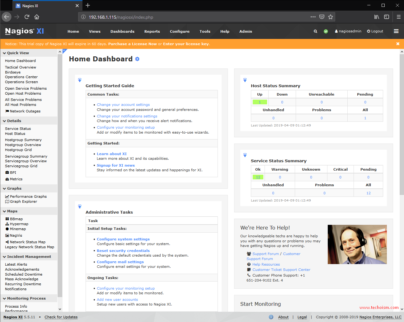Viewport: 404px width, 322px height.
Task: Collapse the Details sidebar section
Action: tap(29, 121)
